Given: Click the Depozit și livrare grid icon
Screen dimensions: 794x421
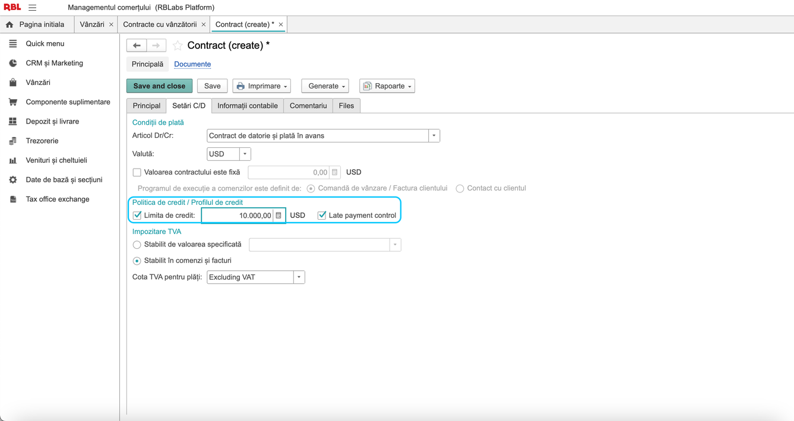Looking at the screenshot, I should (x=12, y=122).
